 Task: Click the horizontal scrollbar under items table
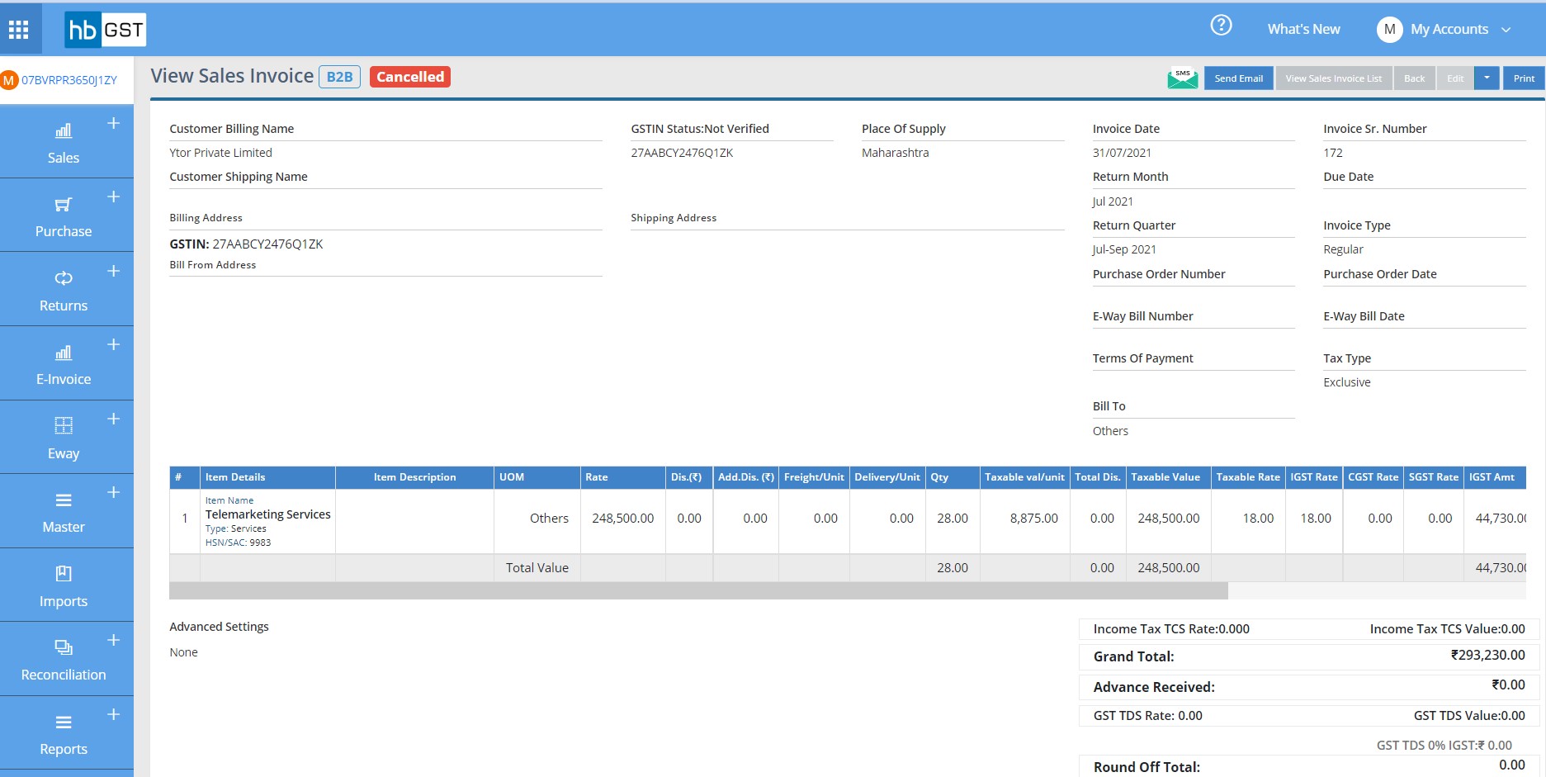coord(698,590)
